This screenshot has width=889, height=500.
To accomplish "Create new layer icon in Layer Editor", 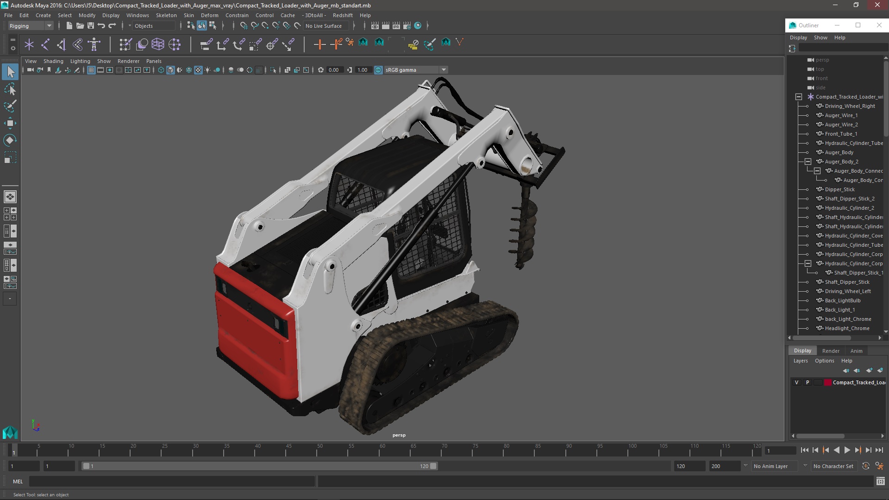I will tap(869, 370).
